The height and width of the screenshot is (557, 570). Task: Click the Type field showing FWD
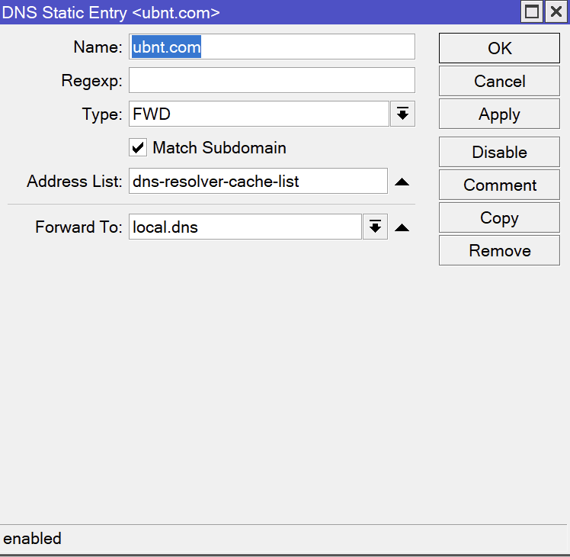tap(258, 114)
